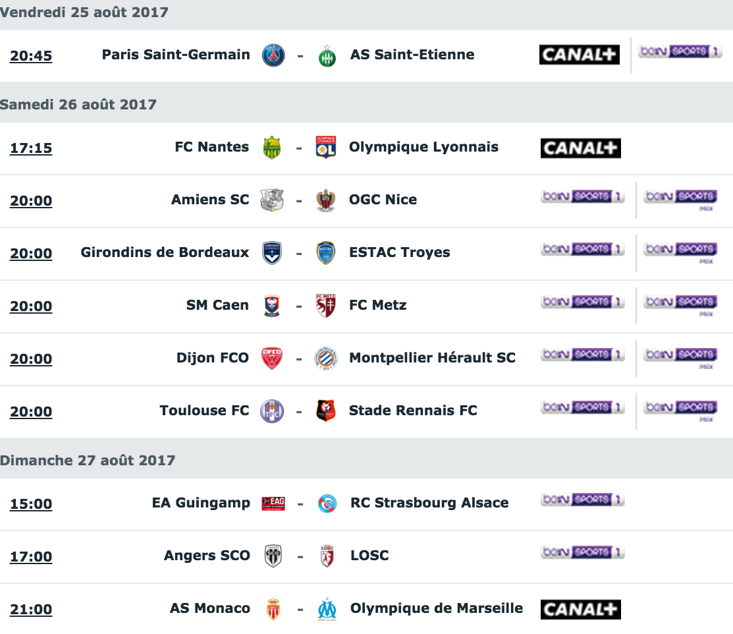Click the FC Metz maroon crest

coord(326,306)
